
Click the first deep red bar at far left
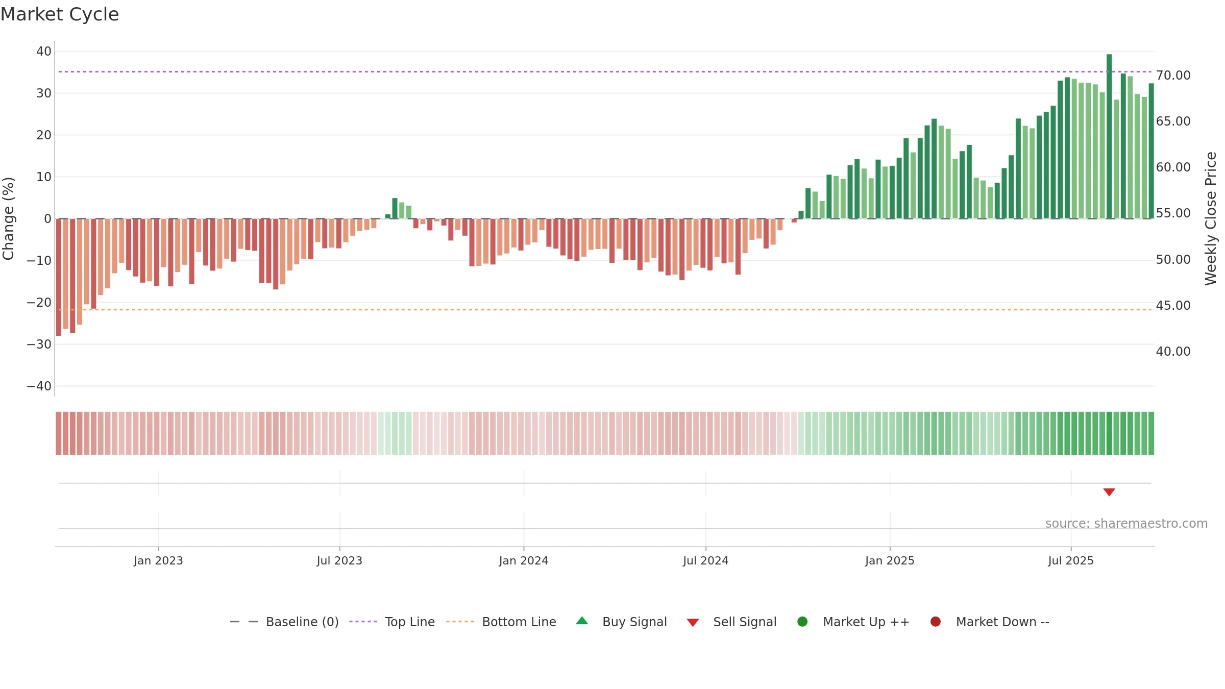tap(59, 277)
